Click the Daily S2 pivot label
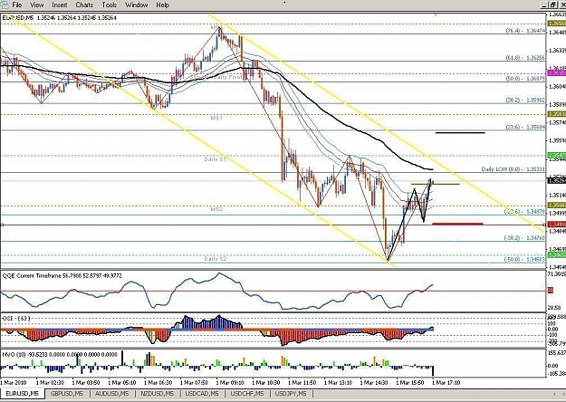This screenshot has height=402, width=566. 216,259
